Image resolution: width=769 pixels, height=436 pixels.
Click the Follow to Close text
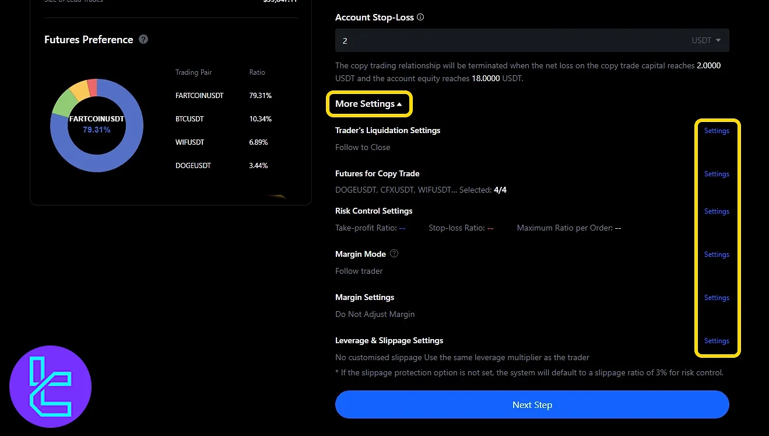click(363, 147)
